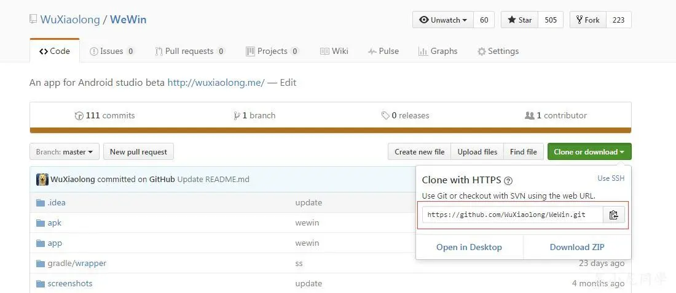The height and width of the screenshot is (293, 676).
Task: View the 0 releases page
Action: [x=405, y=115]
